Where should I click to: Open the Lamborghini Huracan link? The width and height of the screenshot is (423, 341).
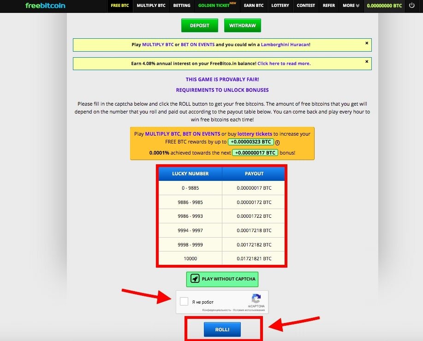pos(285,44)
